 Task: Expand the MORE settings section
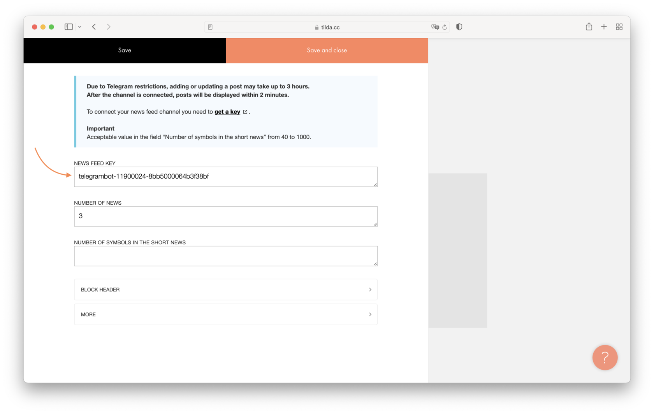click(226, 314)
